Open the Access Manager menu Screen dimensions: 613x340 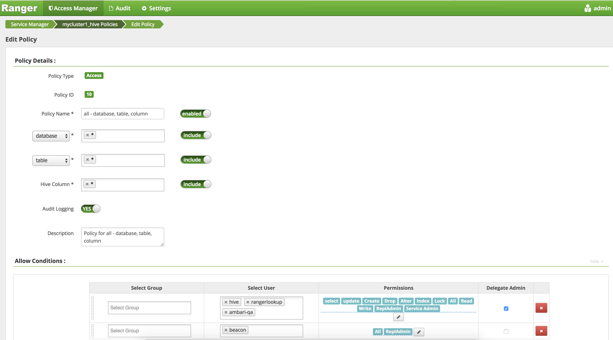[73, 8]
